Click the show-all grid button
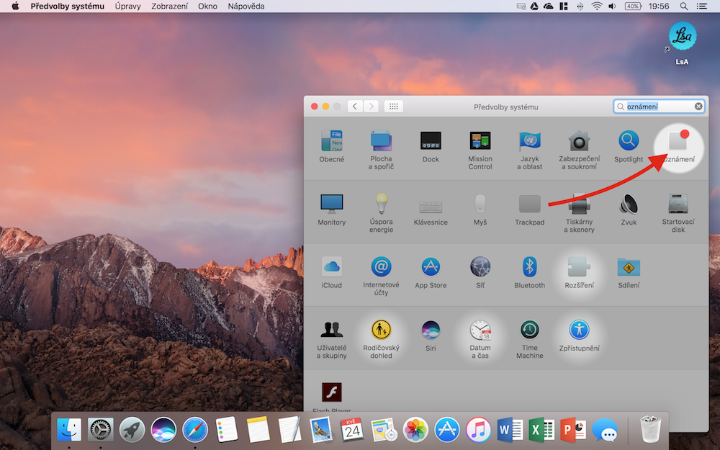 coord(393,107)
